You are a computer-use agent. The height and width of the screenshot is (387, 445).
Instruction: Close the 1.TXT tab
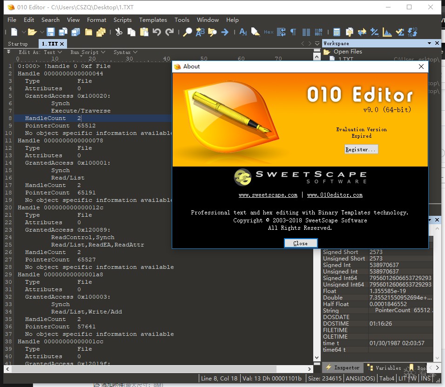click(x=62, y=44)
